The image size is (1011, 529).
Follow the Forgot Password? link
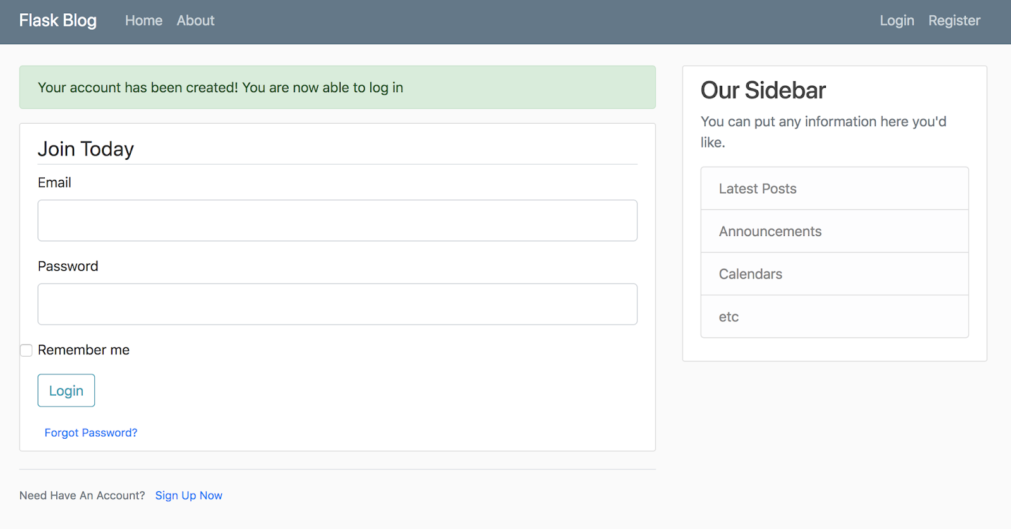coord(91,433)
